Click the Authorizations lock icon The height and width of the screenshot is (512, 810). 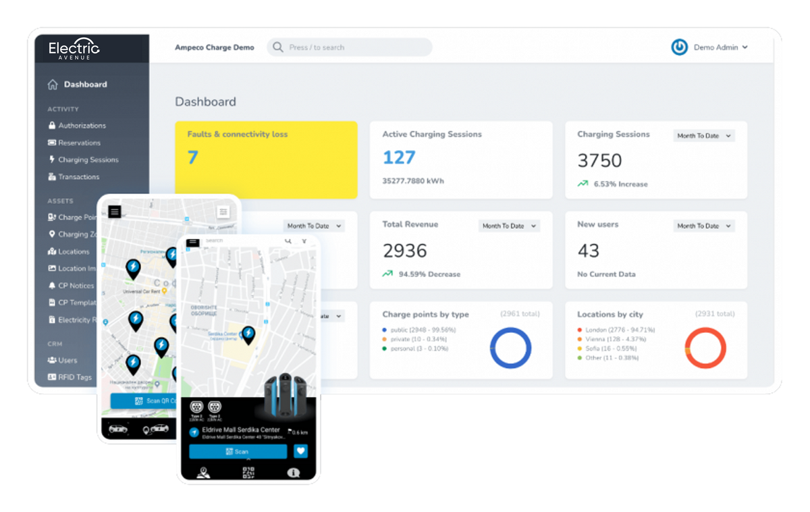[x=52, y=126]
